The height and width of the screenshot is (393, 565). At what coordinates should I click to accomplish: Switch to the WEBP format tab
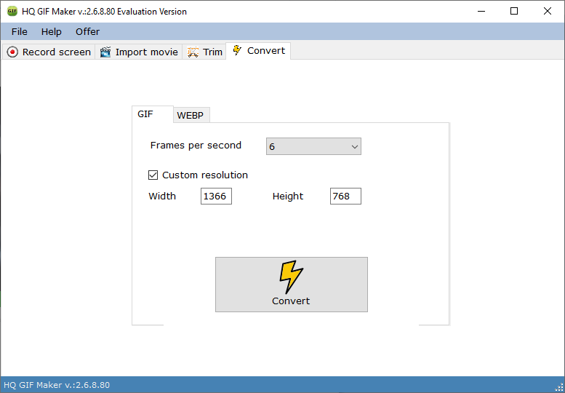[191, 116]
